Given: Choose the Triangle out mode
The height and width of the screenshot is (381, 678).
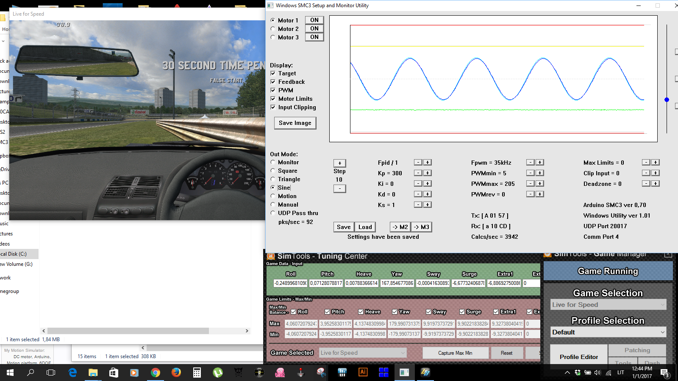Looking at the screenshot, I should tap(273, 179).
